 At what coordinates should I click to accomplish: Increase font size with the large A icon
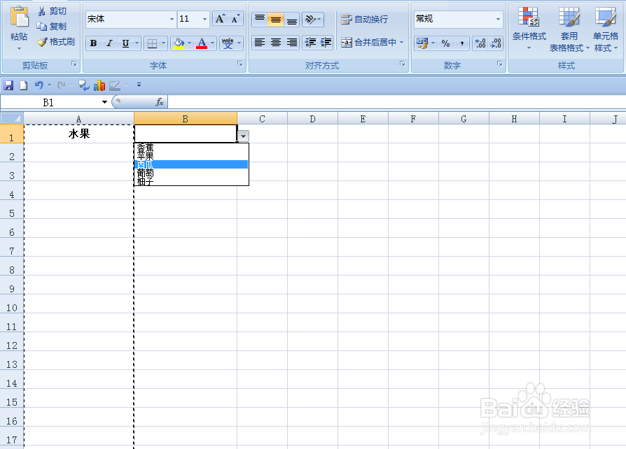click(x=220, y=19)
